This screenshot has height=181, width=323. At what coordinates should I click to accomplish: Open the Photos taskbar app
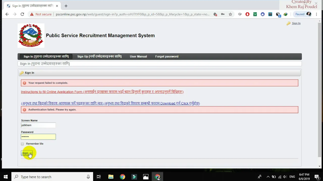click(146, 177)
